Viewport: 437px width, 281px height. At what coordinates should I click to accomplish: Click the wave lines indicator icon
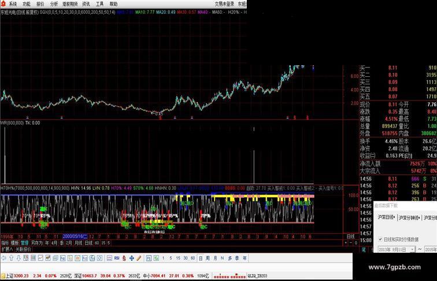(109, 258)
